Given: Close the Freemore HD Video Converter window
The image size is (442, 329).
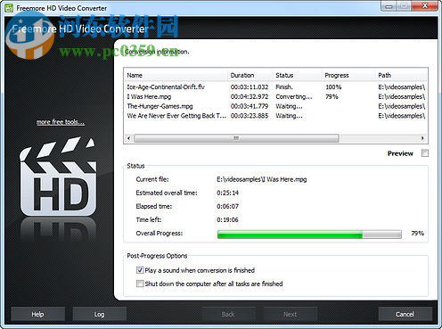Looking at the screenshot, I should (425, 6).
